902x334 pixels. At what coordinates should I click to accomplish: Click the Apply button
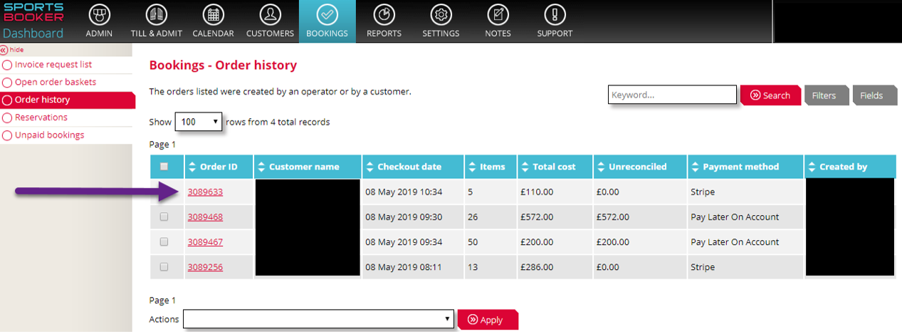tap(488, 320)
